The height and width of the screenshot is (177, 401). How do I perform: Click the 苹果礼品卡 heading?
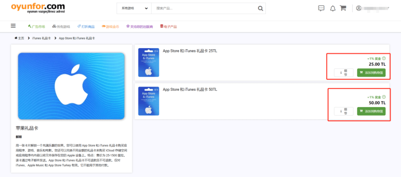27,128
